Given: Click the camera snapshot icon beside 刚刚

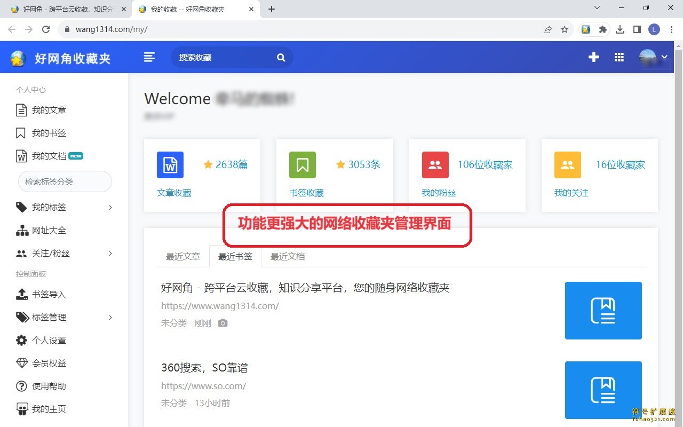Looking at the screenshot, I should pos(223,323).
